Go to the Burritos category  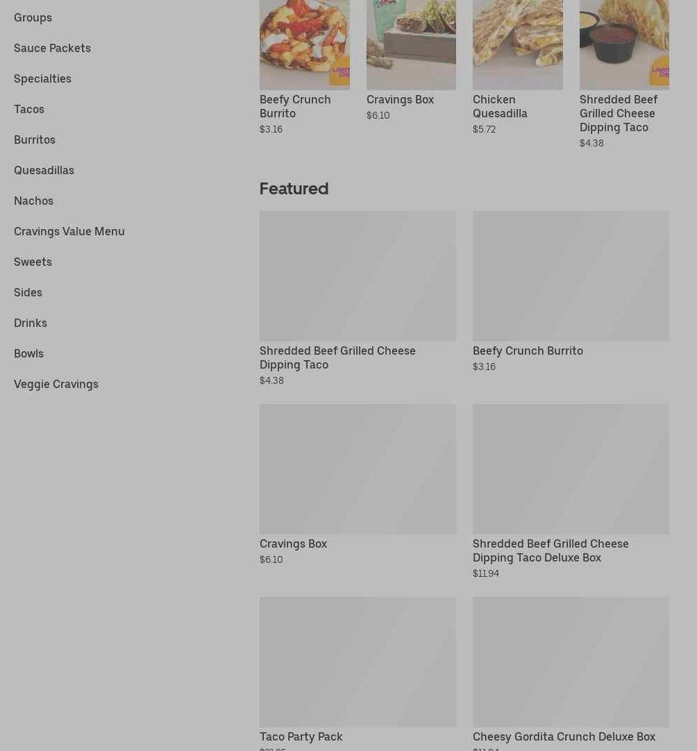tap(35, 140)
